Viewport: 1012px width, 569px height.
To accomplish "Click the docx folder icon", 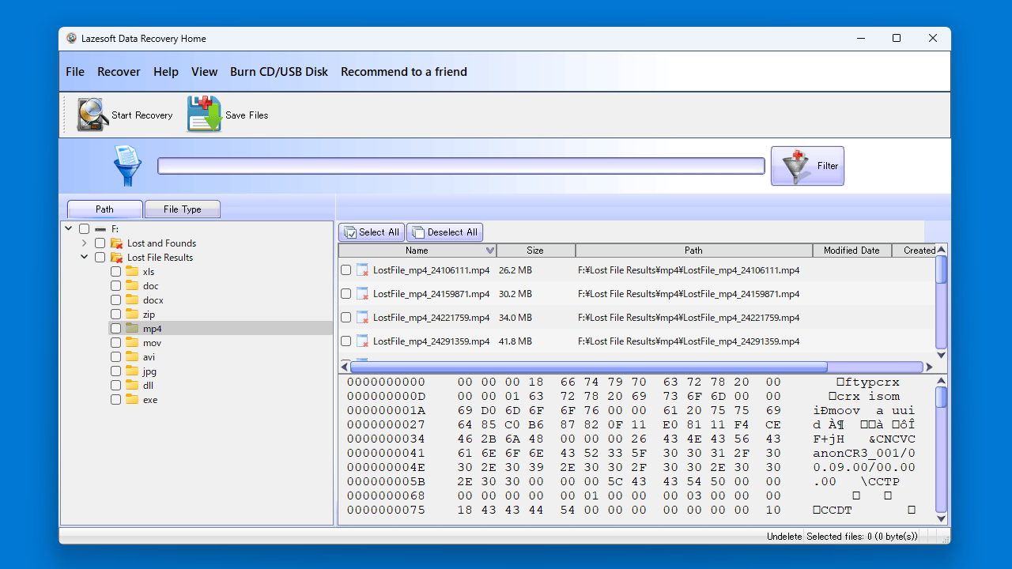I will tap(132, 300).
